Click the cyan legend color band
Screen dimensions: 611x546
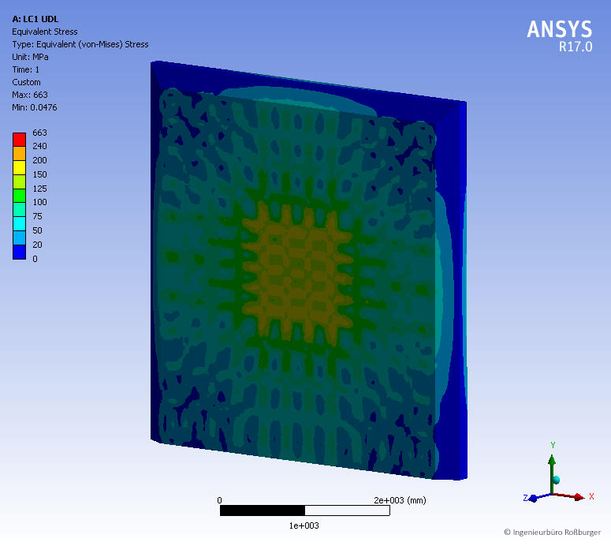pos(19,224)
